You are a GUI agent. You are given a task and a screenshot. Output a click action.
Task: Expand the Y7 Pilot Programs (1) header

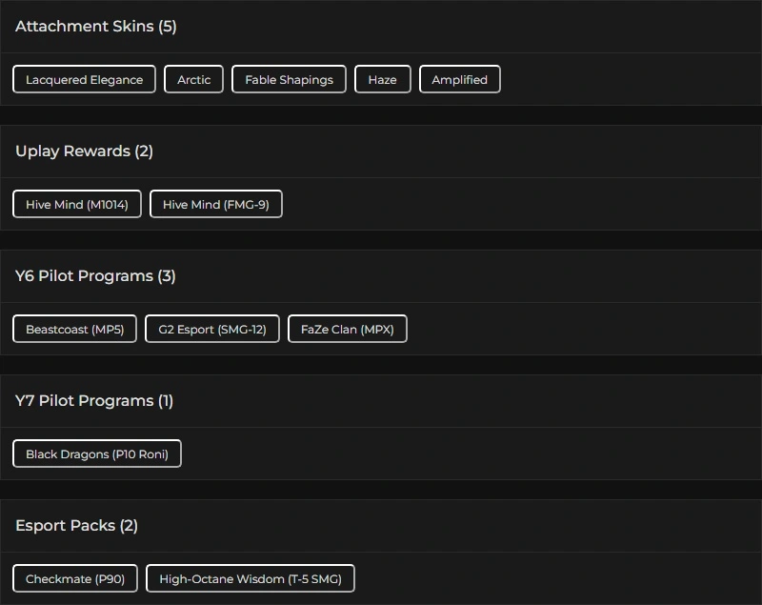(94, 401)
